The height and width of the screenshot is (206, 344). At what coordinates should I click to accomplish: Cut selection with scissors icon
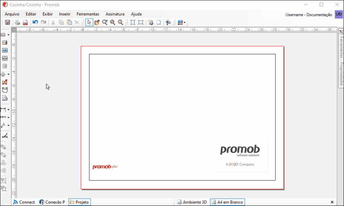click(53, 22)
